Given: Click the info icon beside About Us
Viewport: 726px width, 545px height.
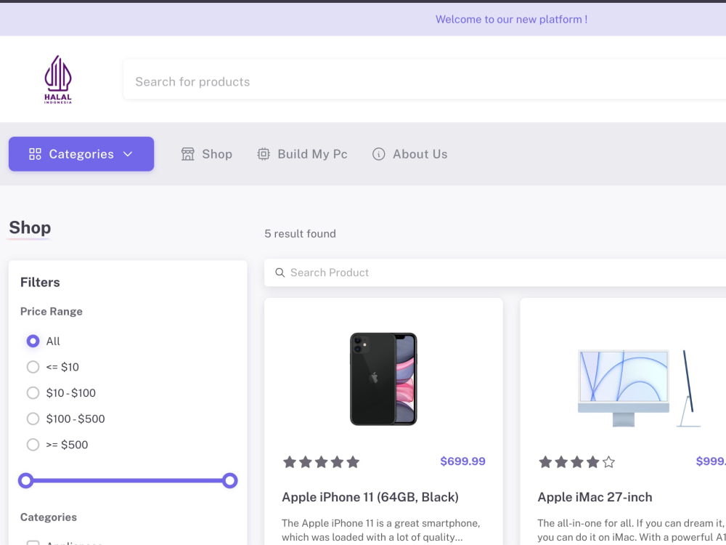Looking at the screenshot, I should click(379, 154).
